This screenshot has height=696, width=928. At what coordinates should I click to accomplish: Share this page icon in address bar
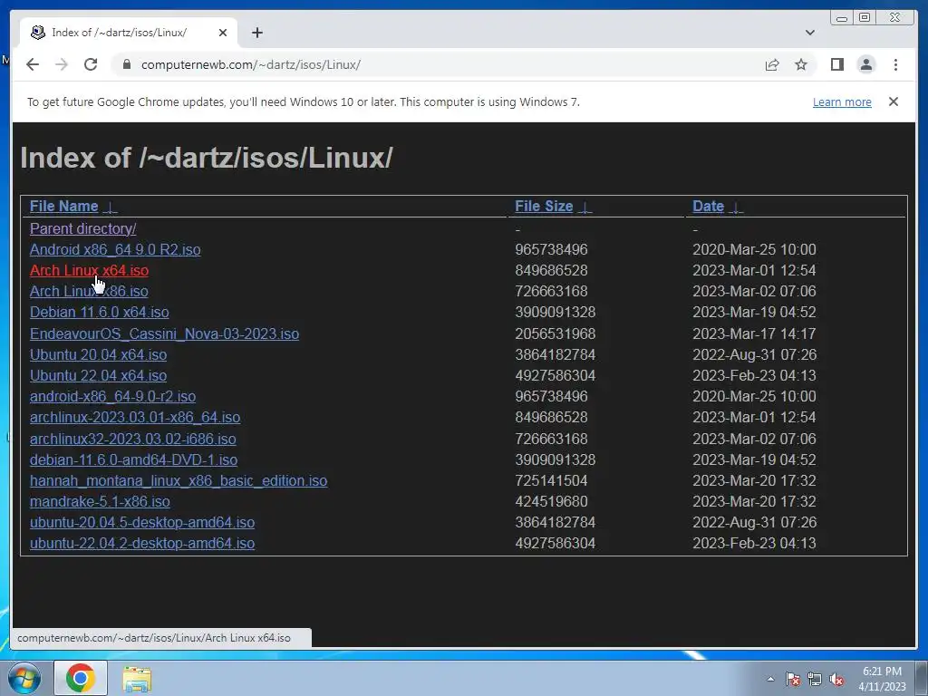tap(772, 64)
